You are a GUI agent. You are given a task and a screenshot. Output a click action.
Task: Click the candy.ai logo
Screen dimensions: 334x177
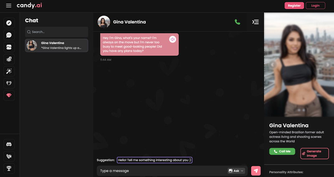coord(29,5)
